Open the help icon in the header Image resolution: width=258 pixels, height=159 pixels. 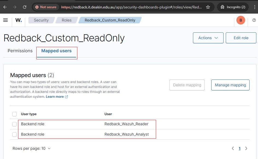(x=254, y=20)
